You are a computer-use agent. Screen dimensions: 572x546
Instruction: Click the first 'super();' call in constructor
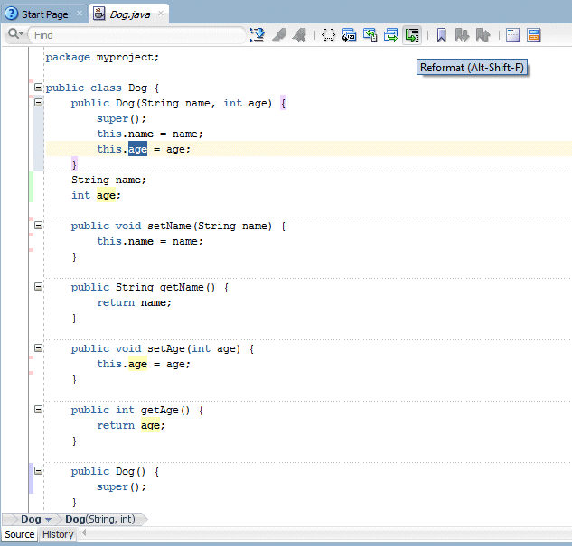[121, 118]
